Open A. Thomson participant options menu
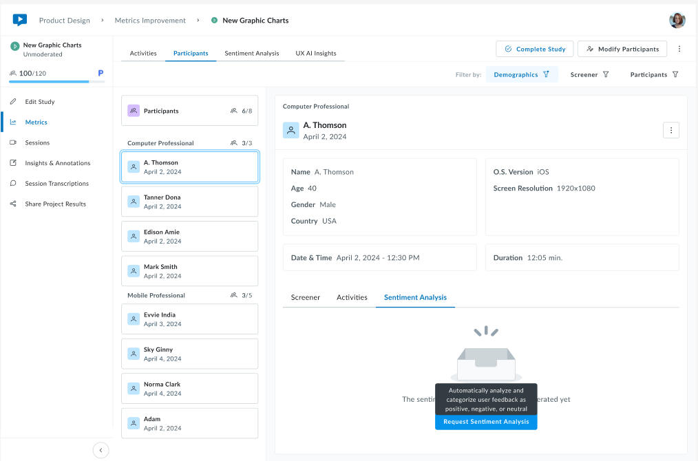Image resolution: width=698 pixels, height=461 pixels. [671, 130]
